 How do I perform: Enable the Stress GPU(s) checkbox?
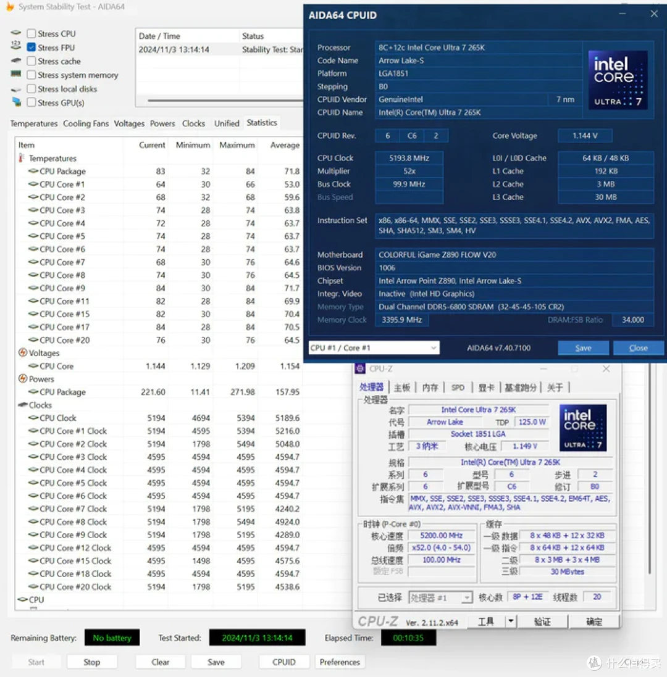pos(31,103)
